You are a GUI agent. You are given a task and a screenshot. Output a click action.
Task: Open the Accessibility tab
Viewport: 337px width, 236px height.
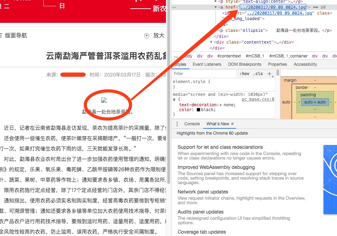coord(305,64)
